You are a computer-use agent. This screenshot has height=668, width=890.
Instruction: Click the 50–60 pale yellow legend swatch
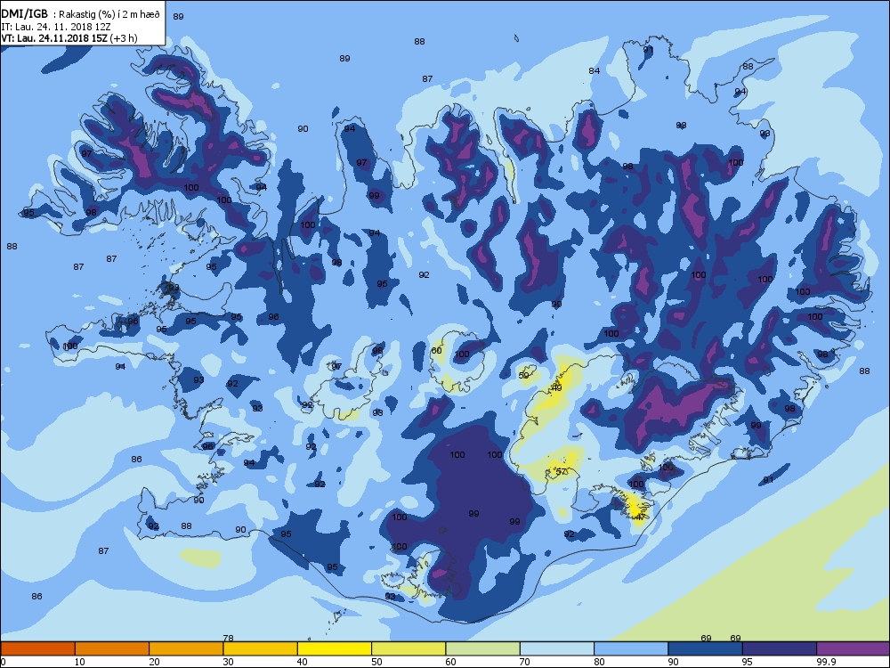click(409, 648)
